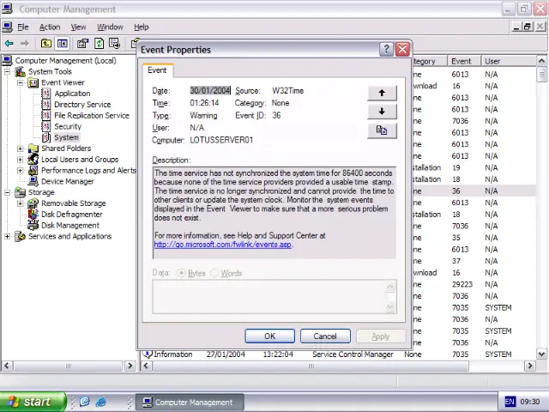Click the Start button

tap(33, 402)
